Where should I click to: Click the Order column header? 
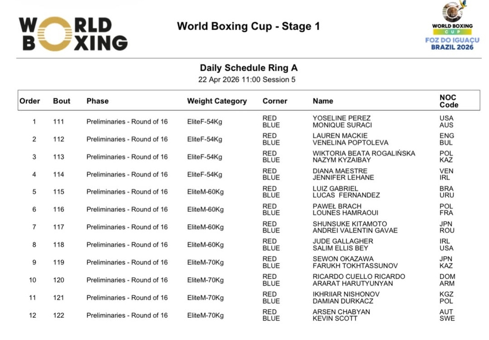[30, 101]
